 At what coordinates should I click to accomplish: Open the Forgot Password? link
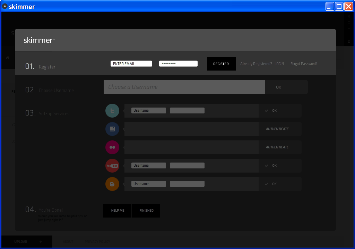coord(304,64)
